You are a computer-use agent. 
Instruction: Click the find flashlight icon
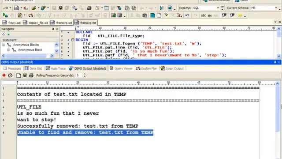(166, 15)
